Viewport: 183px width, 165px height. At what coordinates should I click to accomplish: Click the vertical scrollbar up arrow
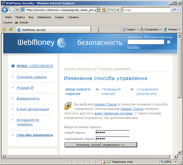coord(179,35)
